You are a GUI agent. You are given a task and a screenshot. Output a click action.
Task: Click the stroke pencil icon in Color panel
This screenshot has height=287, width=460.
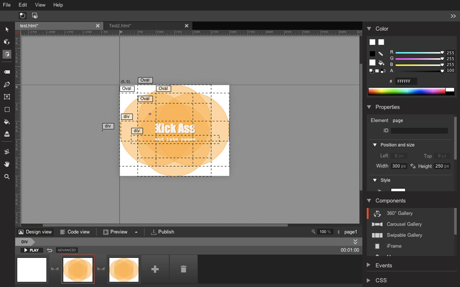(x=380, y=54)
